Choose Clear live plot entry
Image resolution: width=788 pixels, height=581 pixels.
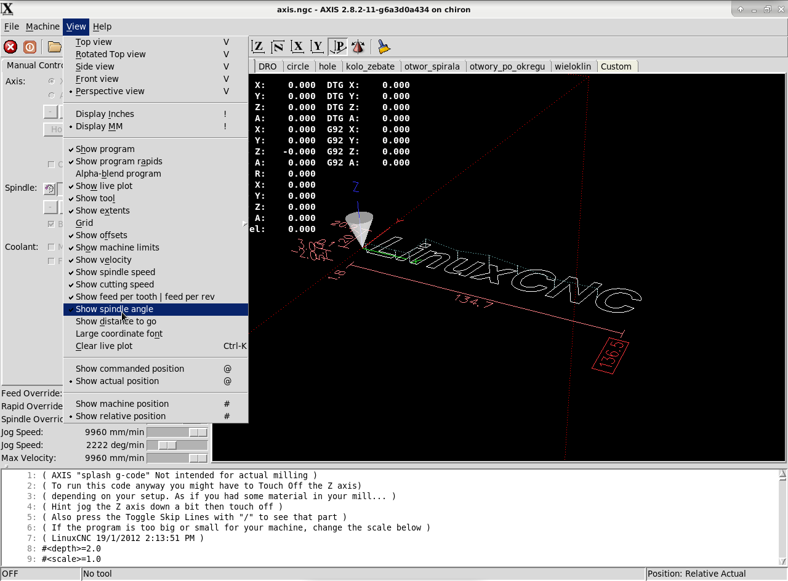156,346
